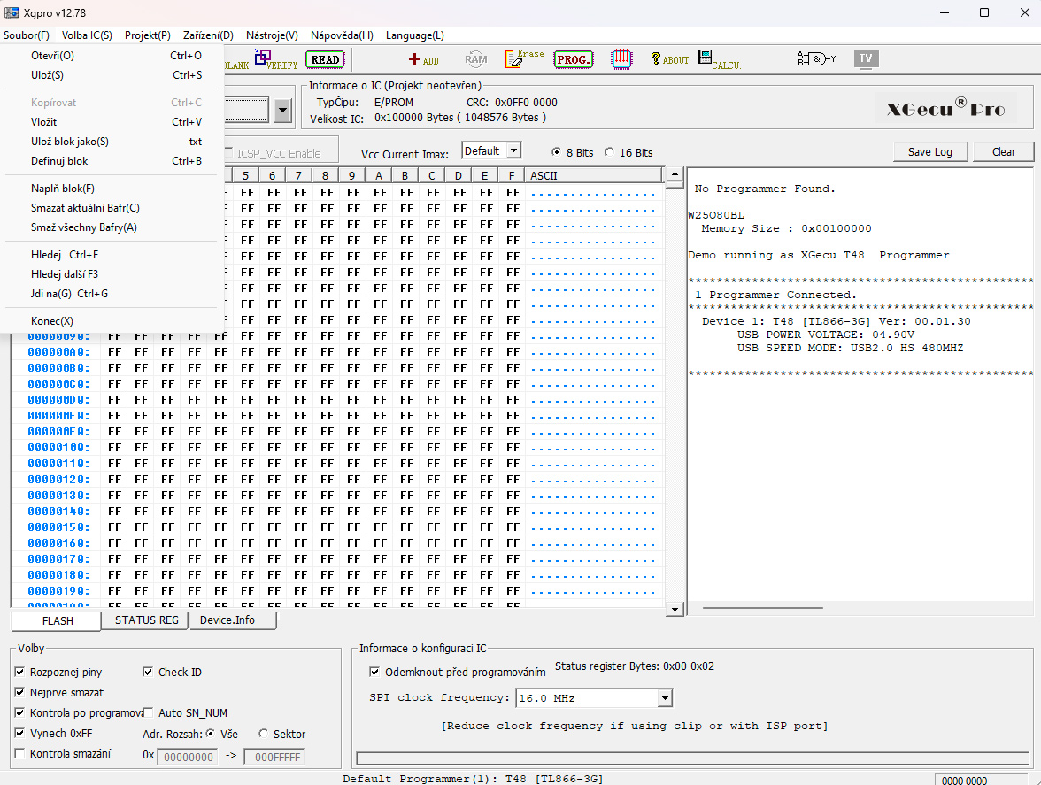Open the ABOUT question mark icon
This screenshot has width=1041, height=785.
669,59
